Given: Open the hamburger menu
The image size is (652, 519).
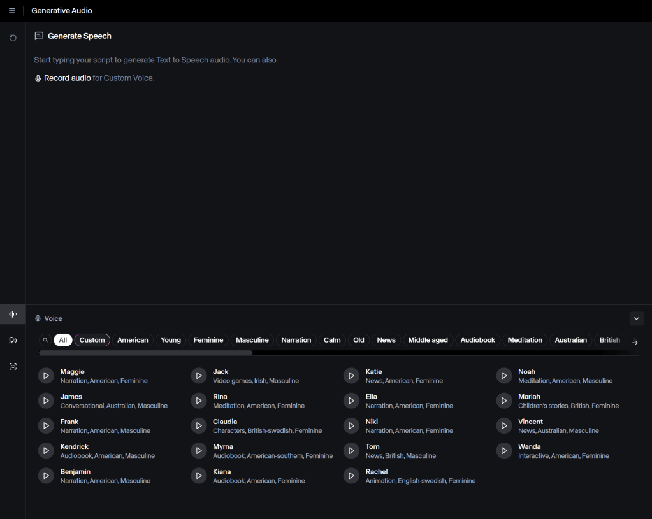Looking at the screenshot, I should [12, 11].
